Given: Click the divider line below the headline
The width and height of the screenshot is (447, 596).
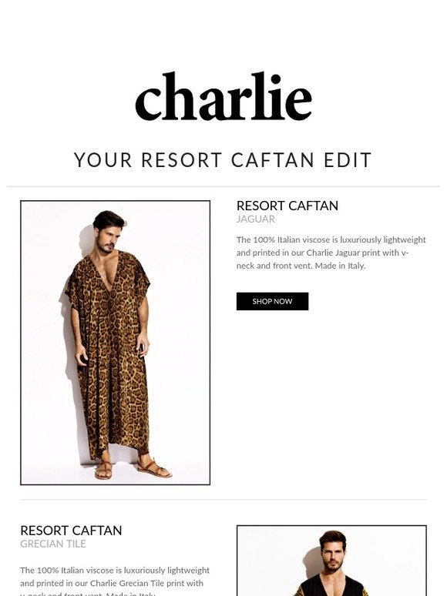Looking at the screenshot, I should click(x=223, y=186).
